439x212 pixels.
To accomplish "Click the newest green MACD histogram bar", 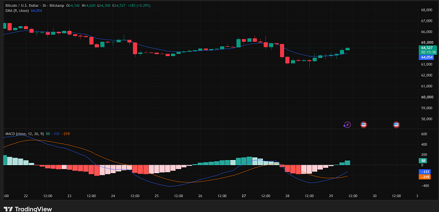I will pos(348,163).
